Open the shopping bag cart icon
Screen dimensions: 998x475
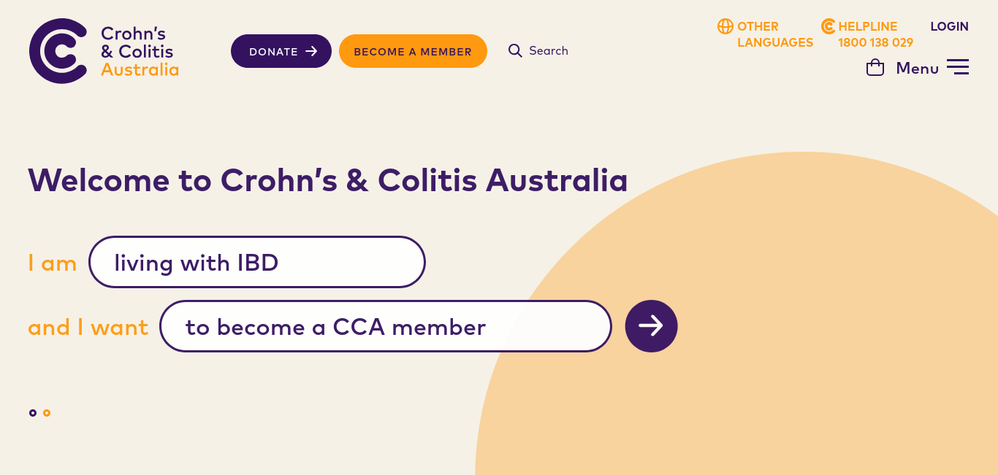[875, 68]
